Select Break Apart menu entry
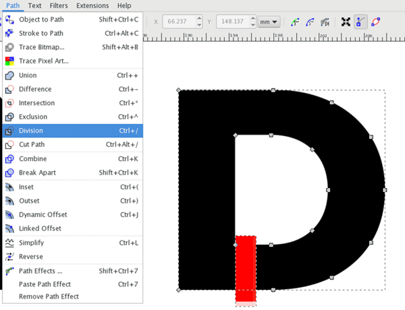 pos(37,173)
